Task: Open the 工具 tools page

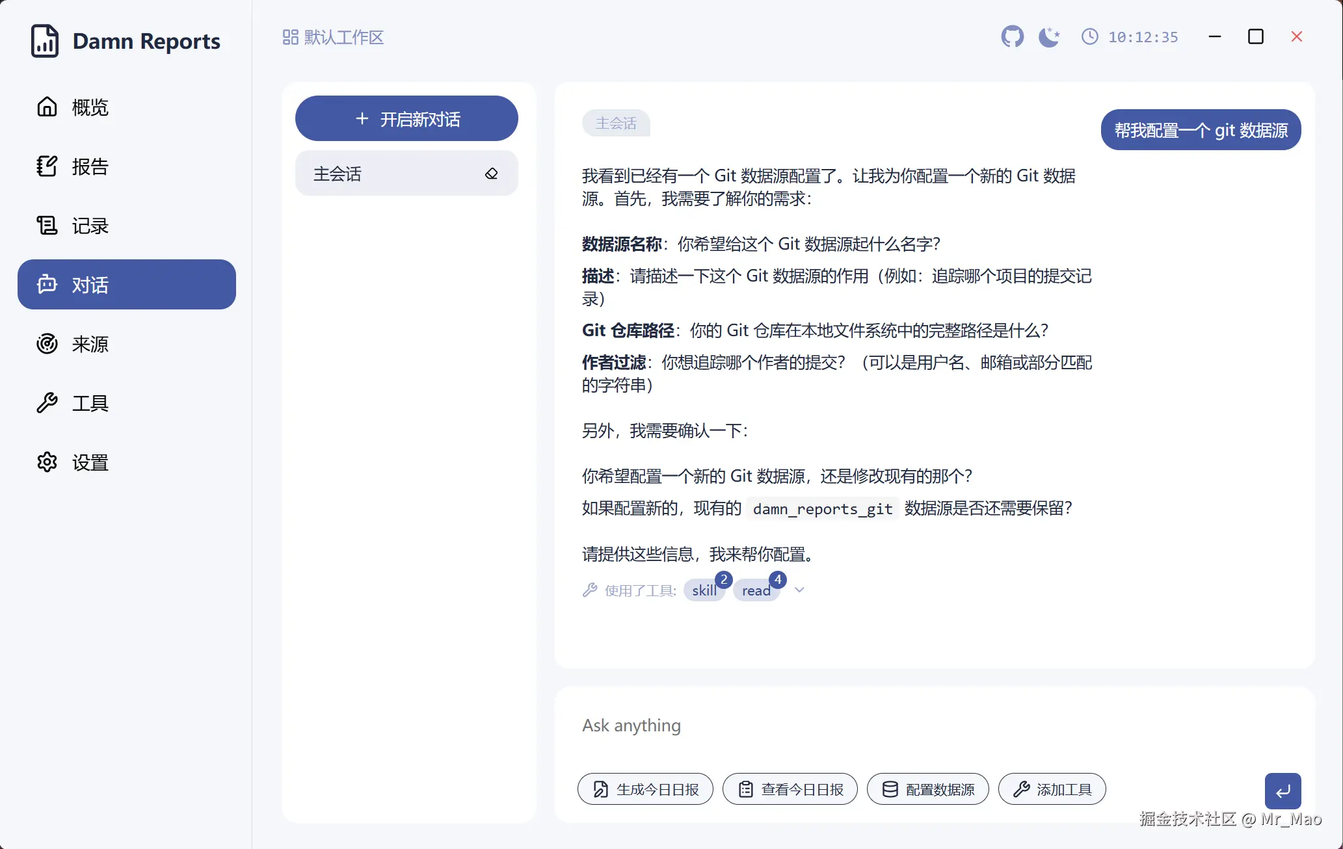Action: coord(90,403)
